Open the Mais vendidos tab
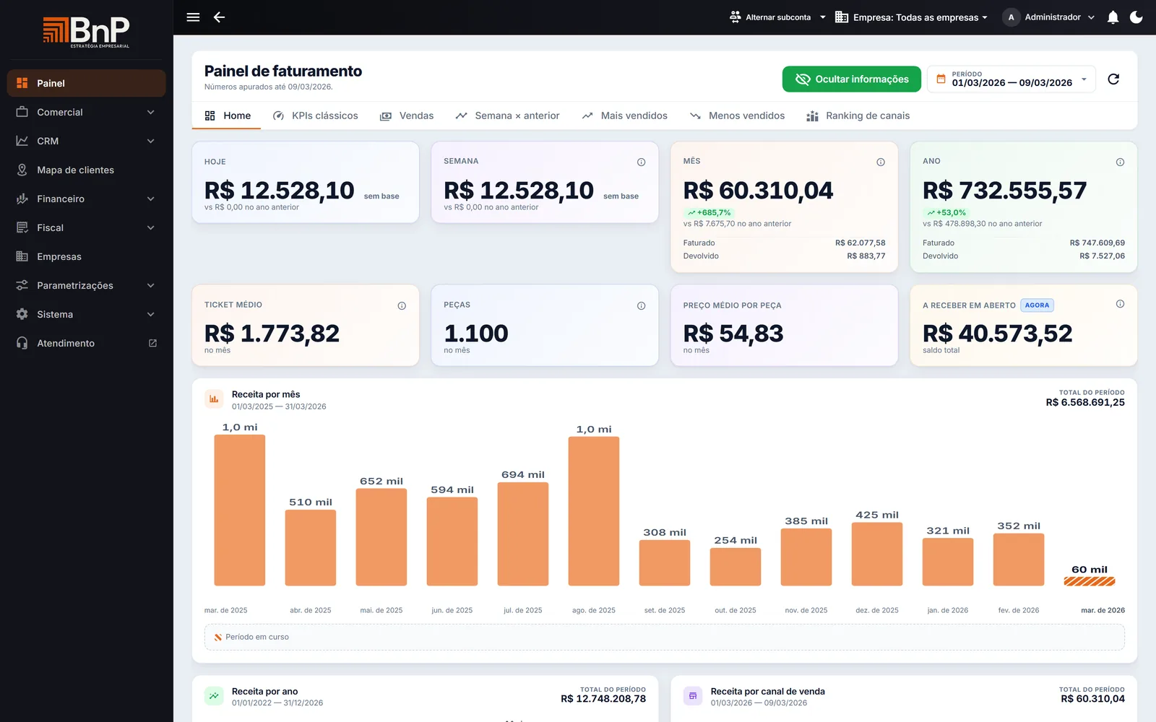1156x722 pixels. [x=624, y=116]
